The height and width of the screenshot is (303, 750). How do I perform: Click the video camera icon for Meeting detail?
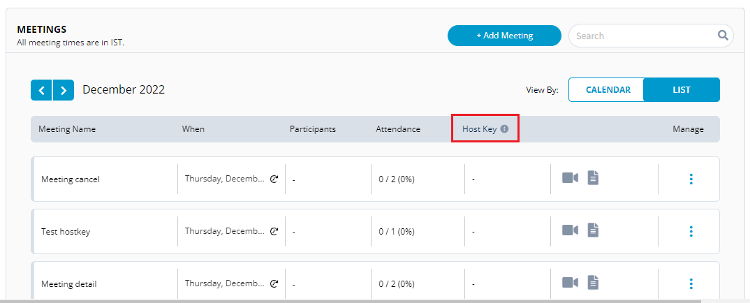(x=570, y=282)
